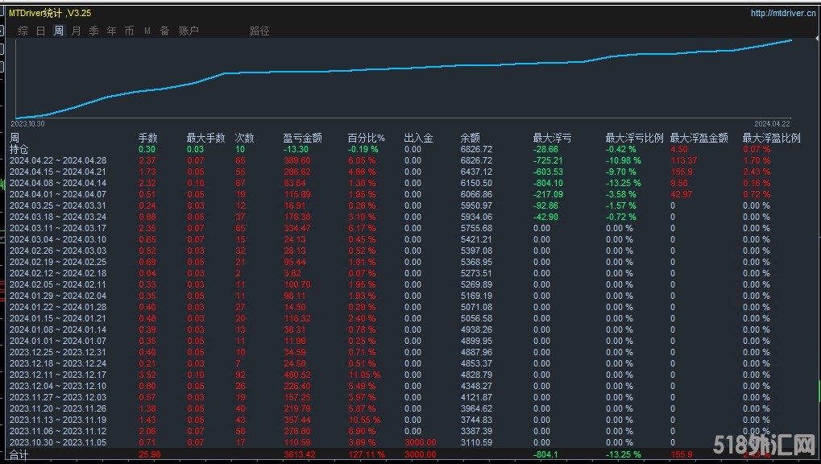Viewport: 821px width, 464px height.
Task: Click the 余额 column header
Action: click(471, 138)
